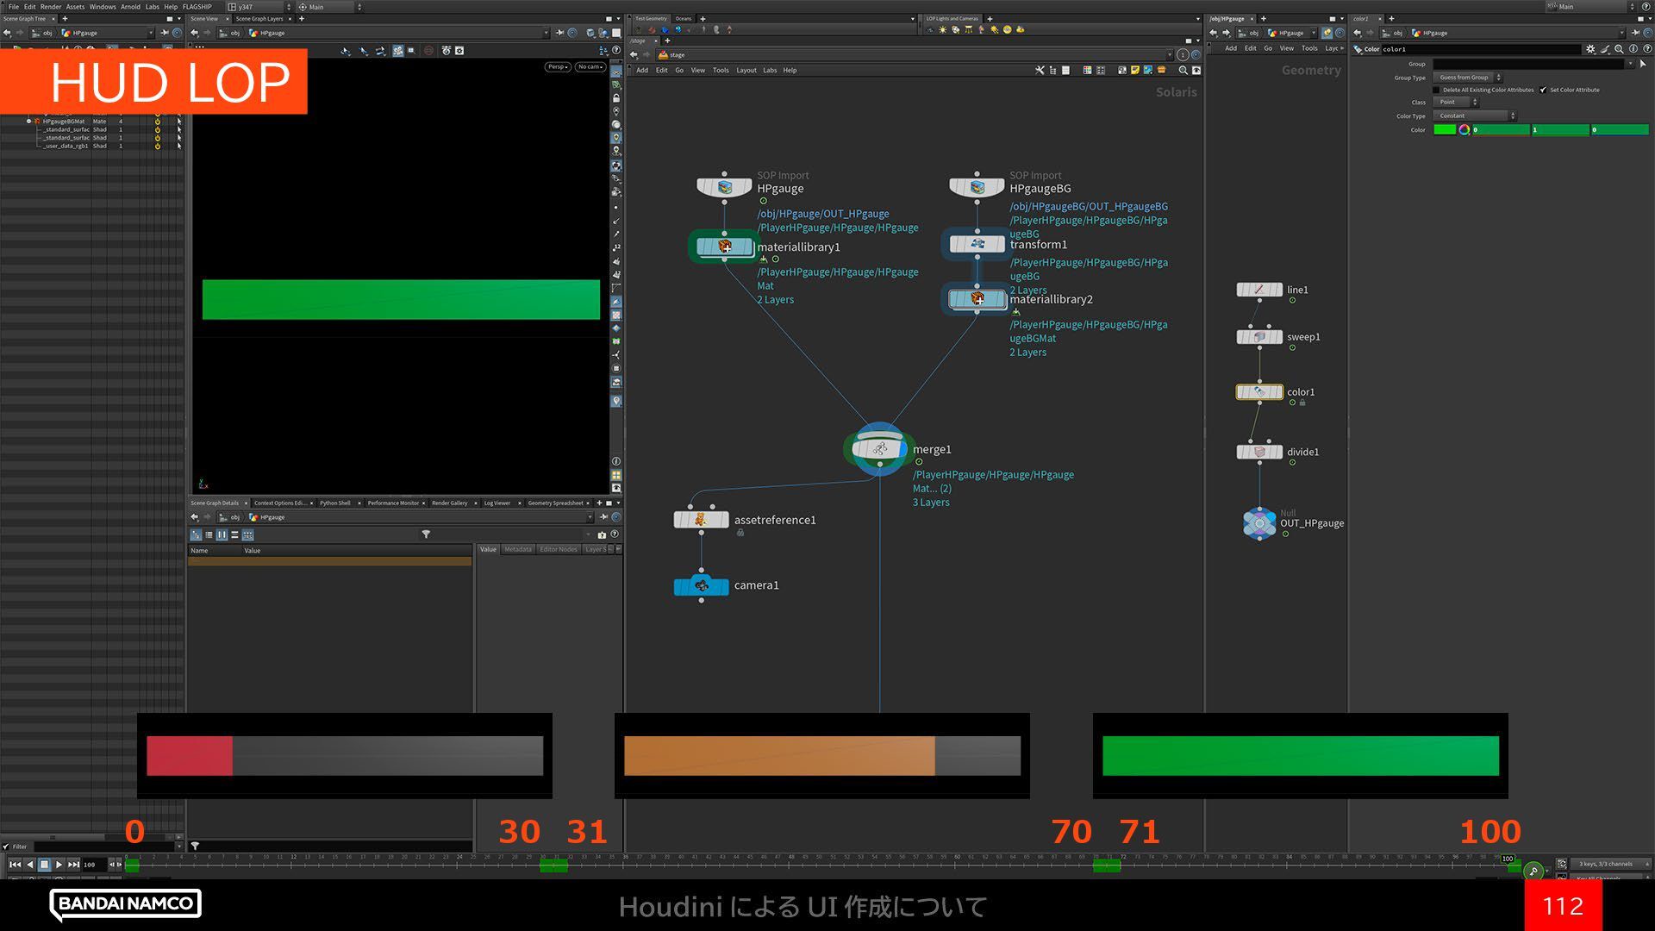
Task: Click the OUT_HPgauge null node icon
Action: pos(1259,522)
